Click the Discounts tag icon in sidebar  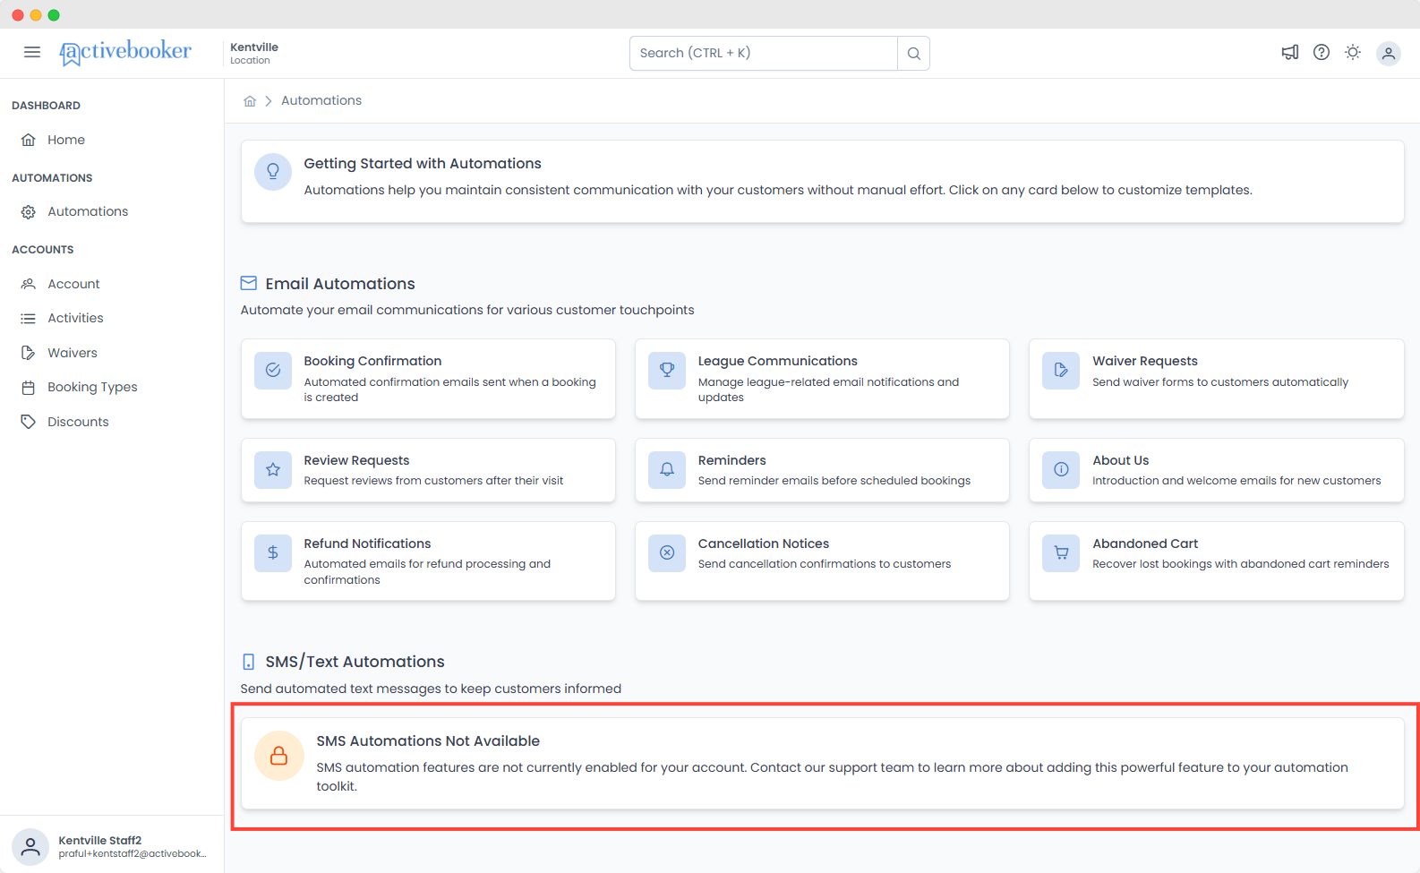click(x=29, y=422)
